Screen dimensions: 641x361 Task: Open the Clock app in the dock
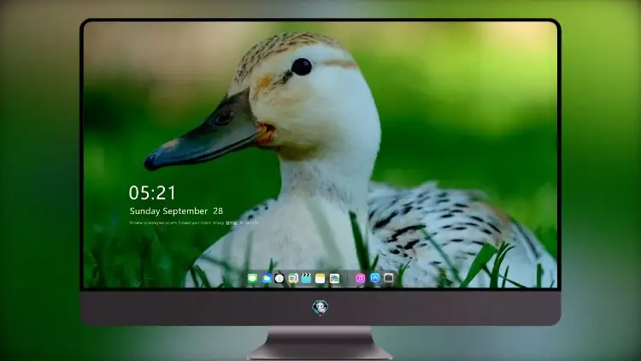pos(279,279)
